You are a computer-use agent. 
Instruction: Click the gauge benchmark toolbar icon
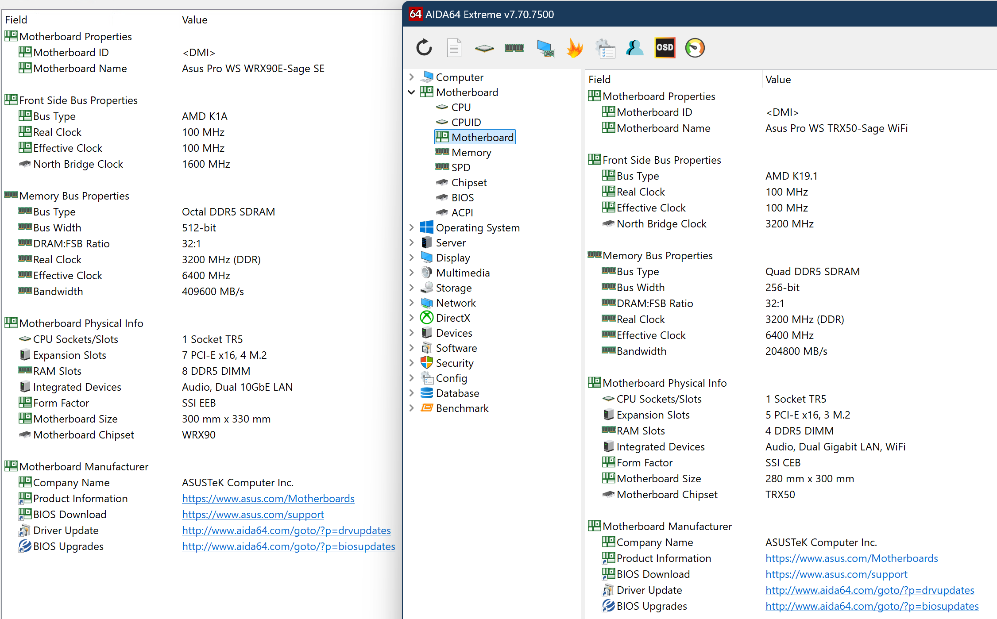(x=695, y=48)
